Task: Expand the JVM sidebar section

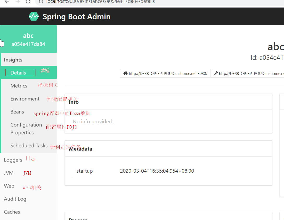Action: [9, 173]
